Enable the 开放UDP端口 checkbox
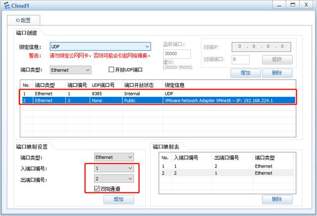Viewport: 317px width, 216px height. [x=111, y=70]
